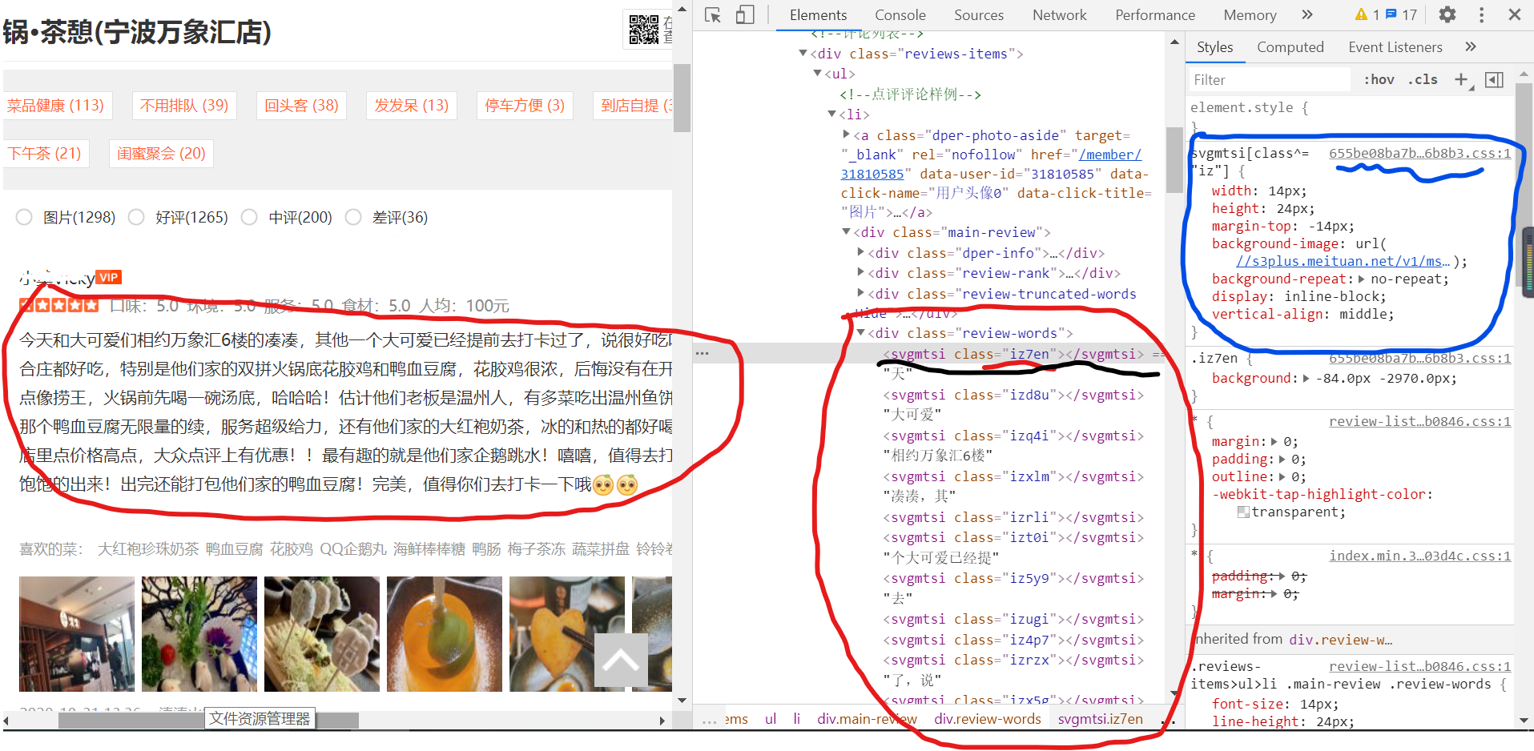Image resolution: width=1534 pixels, height=751 pixels.
Task: Close the DevTools panel
Action: 1514,14
